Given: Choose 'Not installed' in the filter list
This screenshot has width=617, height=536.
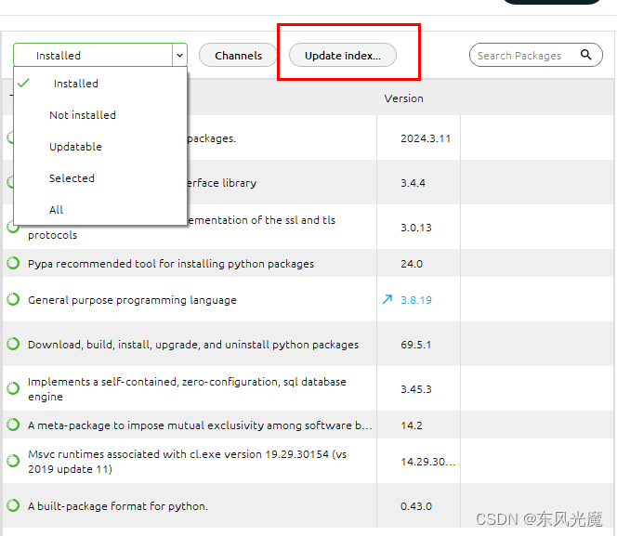Looking at the screenshot, I should click(83, 115).
